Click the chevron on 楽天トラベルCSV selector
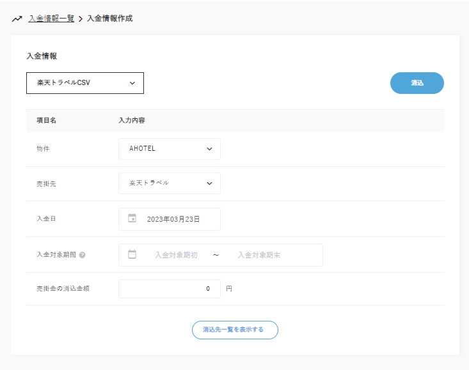This screenshot has height=370, width=469. [132, 82]
